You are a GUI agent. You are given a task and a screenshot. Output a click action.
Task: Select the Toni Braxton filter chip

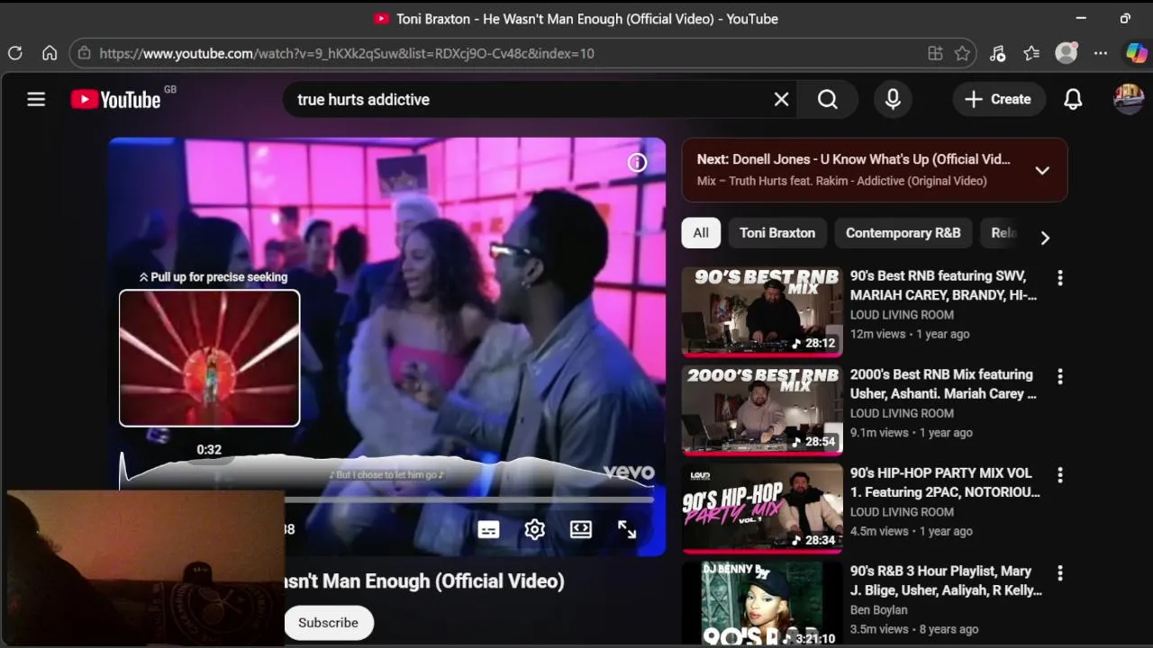pyautogui.click(x=777, y=233)
